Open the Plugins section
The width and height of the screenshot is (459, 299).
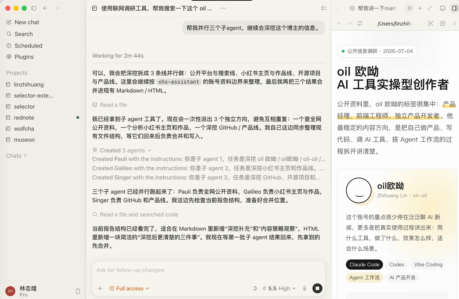tap(20, 57)
